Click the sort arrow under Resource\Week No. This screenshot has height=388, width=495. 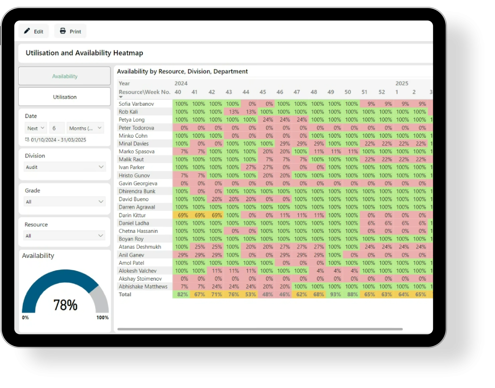pos(121,96)
